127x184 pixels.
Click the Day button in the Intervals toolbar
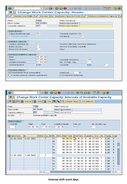[47, 102]
